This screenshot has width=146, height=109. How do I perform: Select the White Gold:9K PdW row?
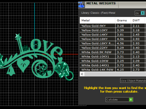point(113,52)
